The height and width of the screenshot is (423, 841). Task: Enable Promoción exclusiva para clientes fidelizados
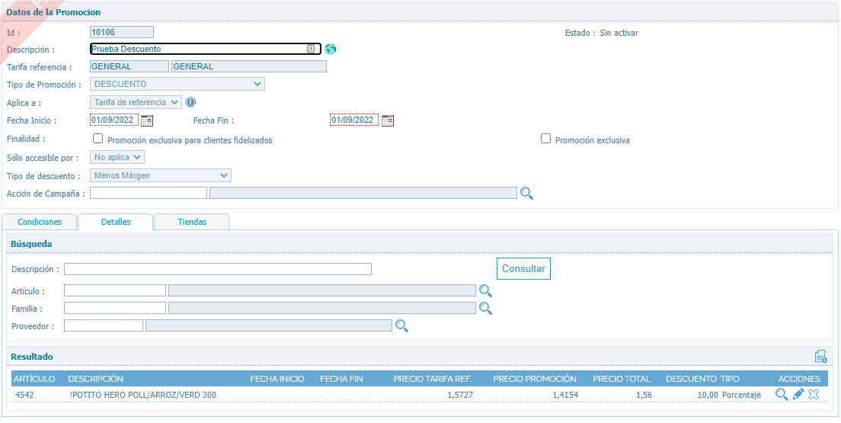click(98, 139)
